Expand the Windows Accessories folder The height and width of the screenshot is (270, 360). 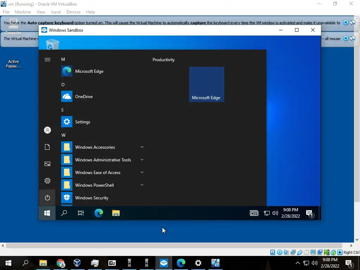point(102,147)
